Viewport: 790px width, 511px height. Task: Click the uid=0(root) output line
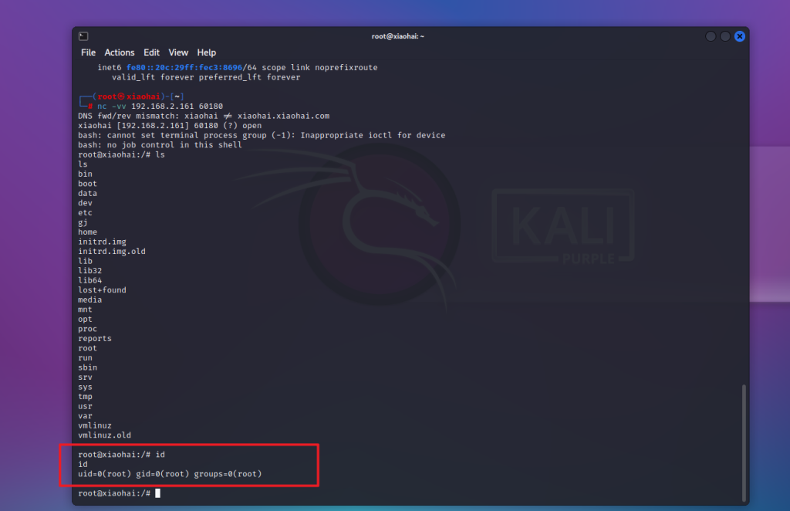(x=170, y=474)
